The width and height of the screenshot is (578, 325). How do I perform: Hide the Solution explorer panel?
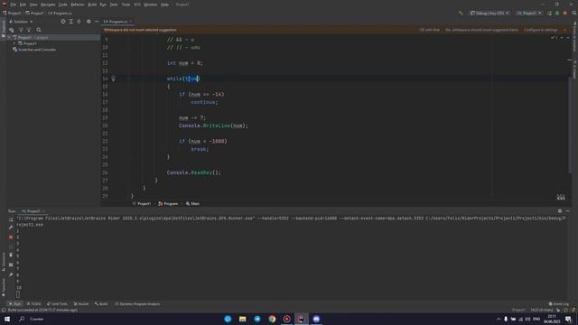[x=97, y=22]
